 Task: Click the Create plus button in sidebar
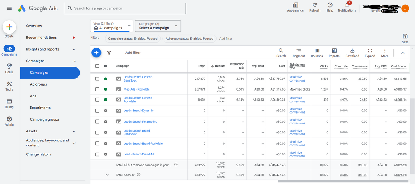pyautogui.click(x=9, y=27)
